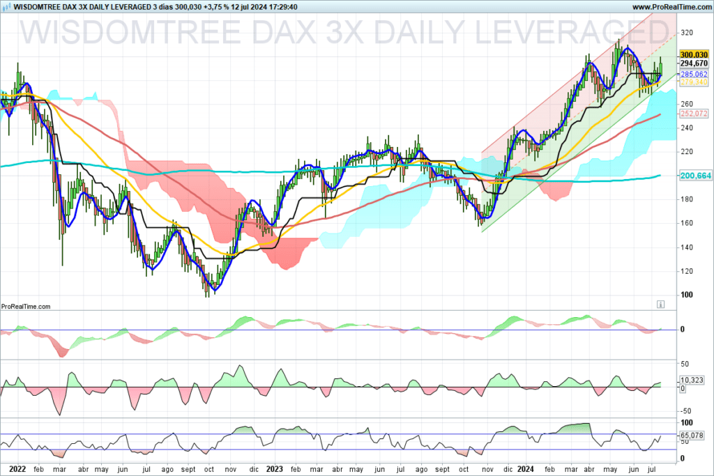Open the www.ProRealTime.com link in the header

tap(671, 7)
